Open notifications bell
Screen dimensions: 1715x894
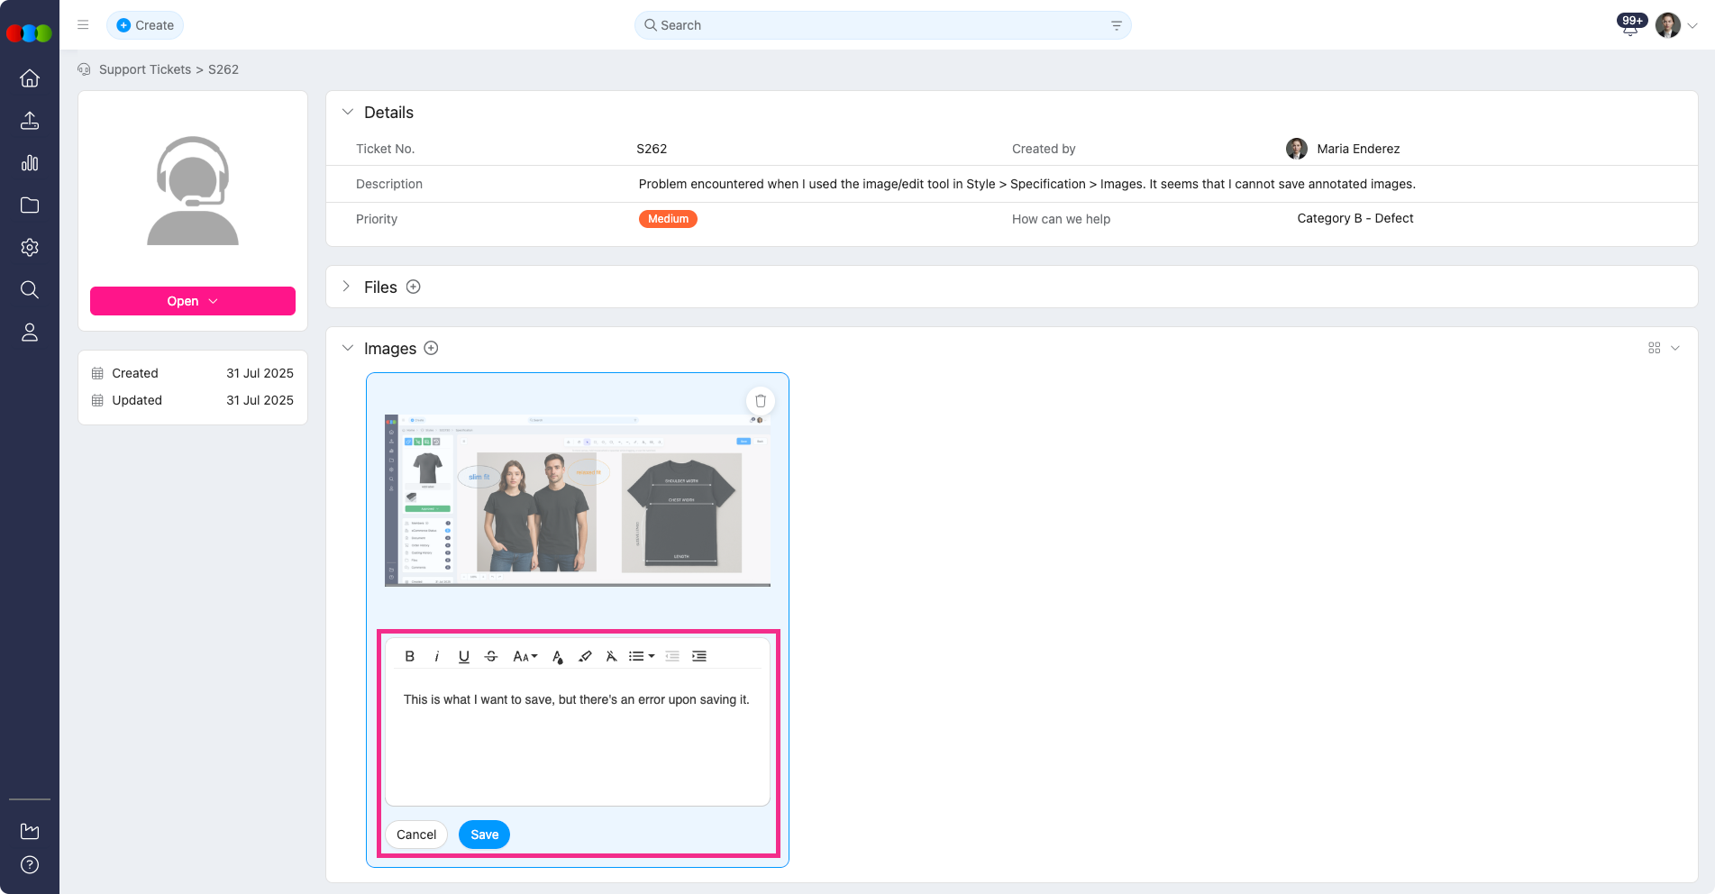click(x=1629, y=27)
